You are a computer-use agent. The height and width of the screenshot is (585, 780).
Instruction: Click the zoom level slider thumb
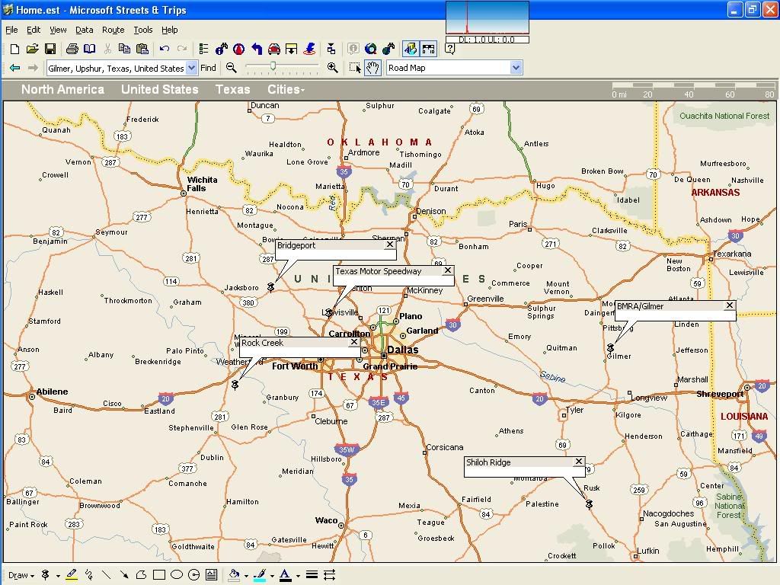273,66
